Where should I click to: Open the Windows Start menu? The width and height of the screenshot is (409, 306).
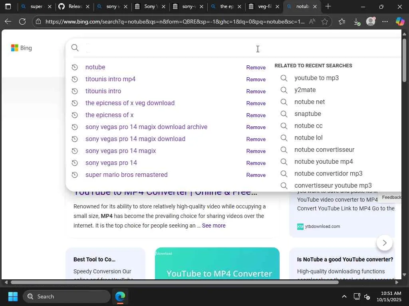click(x=13, y=296)
